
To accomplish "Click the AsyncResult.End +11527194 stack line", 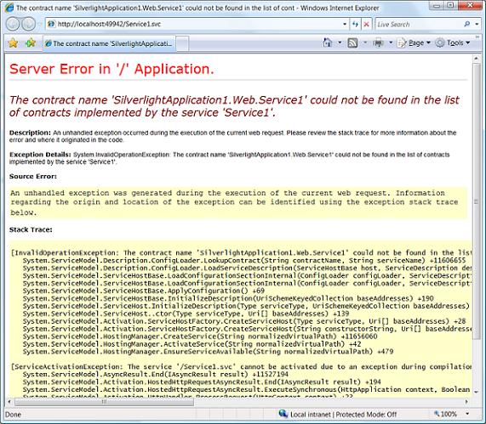I will click(155, 375).
